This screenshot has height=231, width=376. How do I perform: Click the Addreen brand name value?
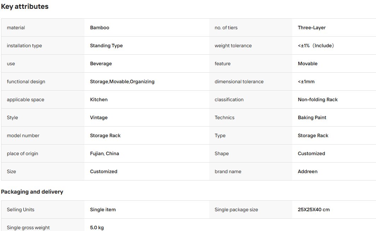(308, 171)
